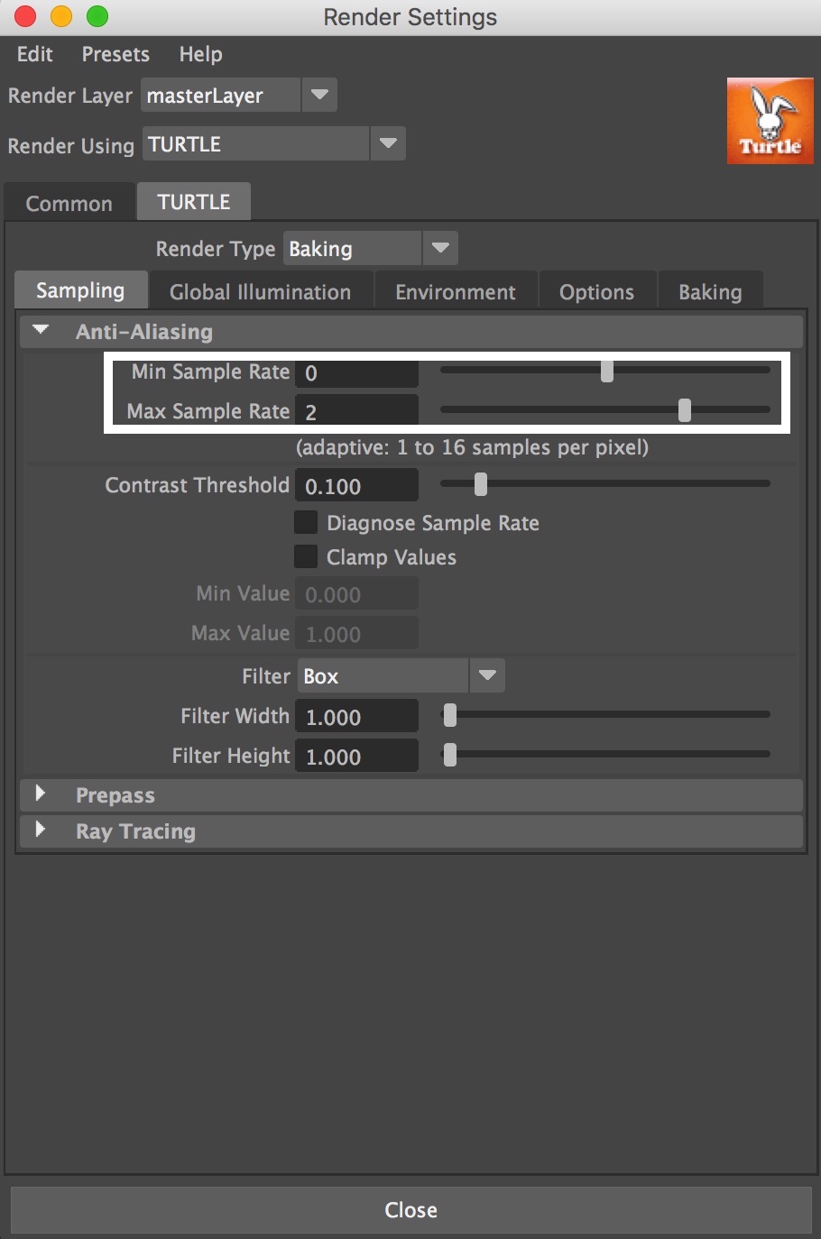Collapse the Anti-Aliasing section arrow
This screenshot has width=821, height=1239.
pos(41,331)
